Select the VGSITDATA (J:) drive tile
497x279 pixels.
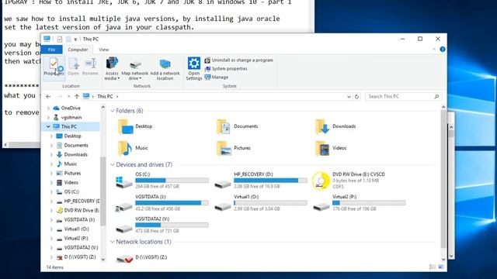tap(162, 203)
